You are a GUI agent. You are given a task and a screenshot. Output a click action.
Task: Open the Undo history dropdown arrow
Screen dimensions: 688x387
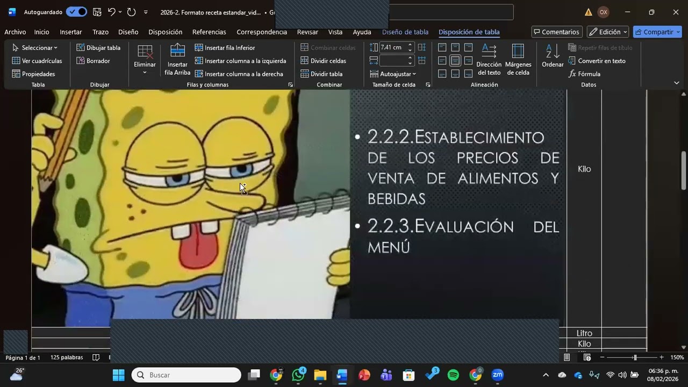pyautogui.click(x=120, y=12)
